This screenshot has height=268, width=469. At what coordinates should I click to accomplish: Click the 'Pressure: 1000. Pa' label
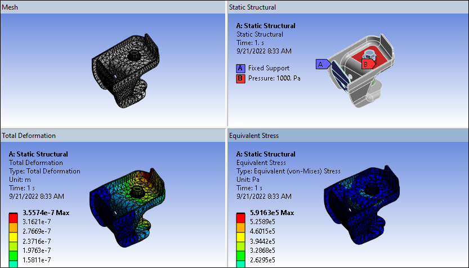pos(274,78)
